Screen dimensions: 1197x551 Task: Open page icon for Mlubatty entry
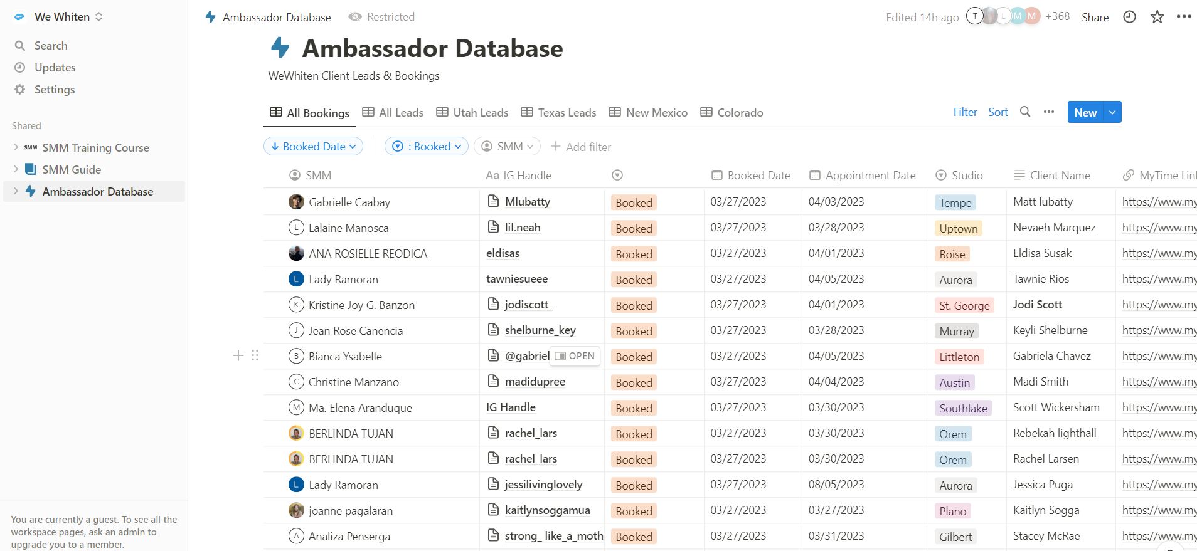pos(493,201)
